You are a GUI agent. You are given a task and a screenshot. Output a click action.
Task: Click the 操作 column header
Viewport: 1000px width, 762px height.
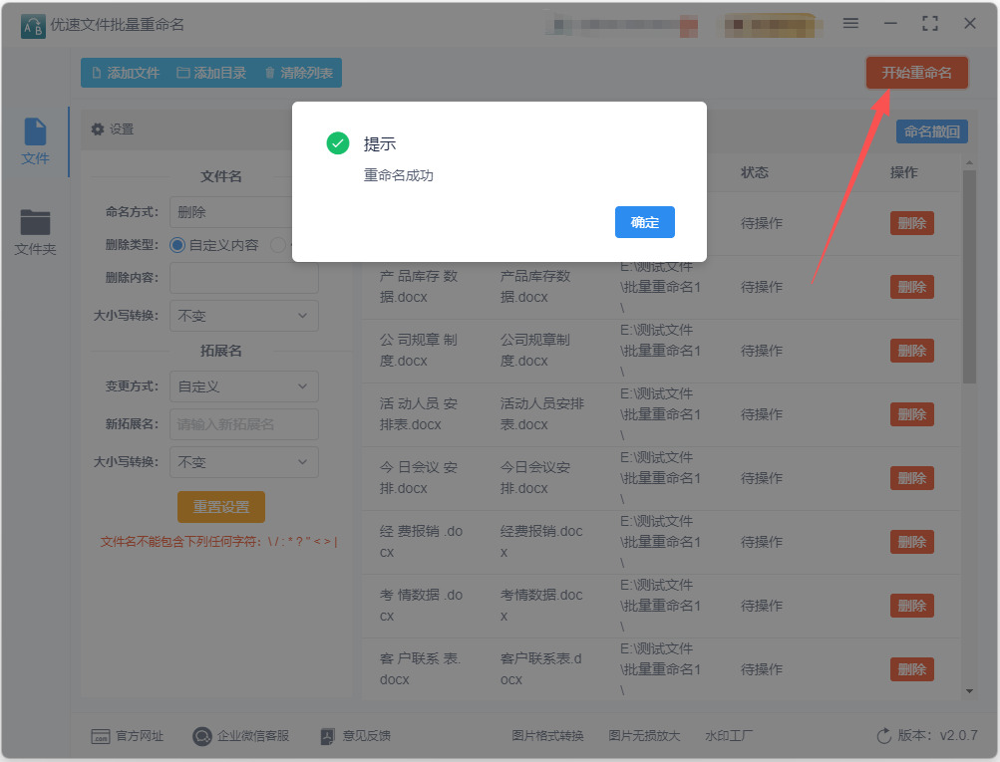903,172
